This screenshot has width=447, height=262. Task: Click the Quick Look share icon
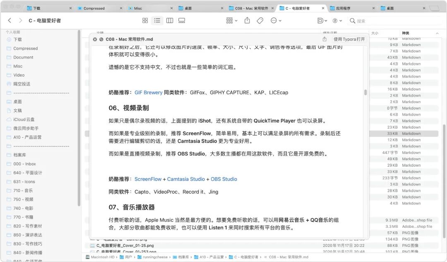[324, 39]
